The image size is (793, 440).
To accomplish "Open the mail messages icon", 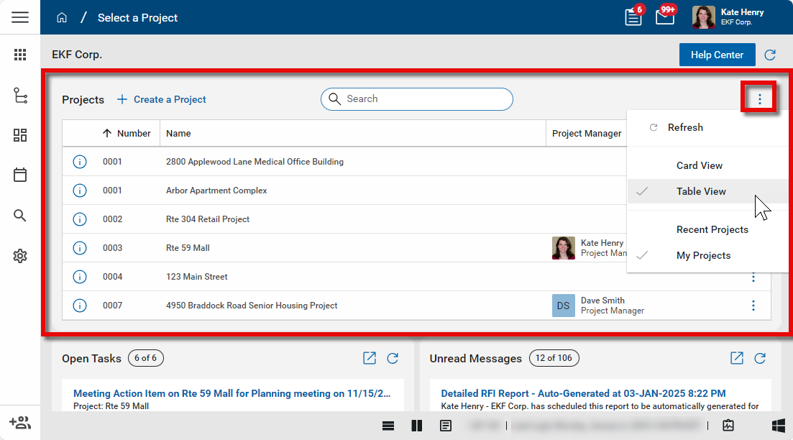I will (665, 17).
